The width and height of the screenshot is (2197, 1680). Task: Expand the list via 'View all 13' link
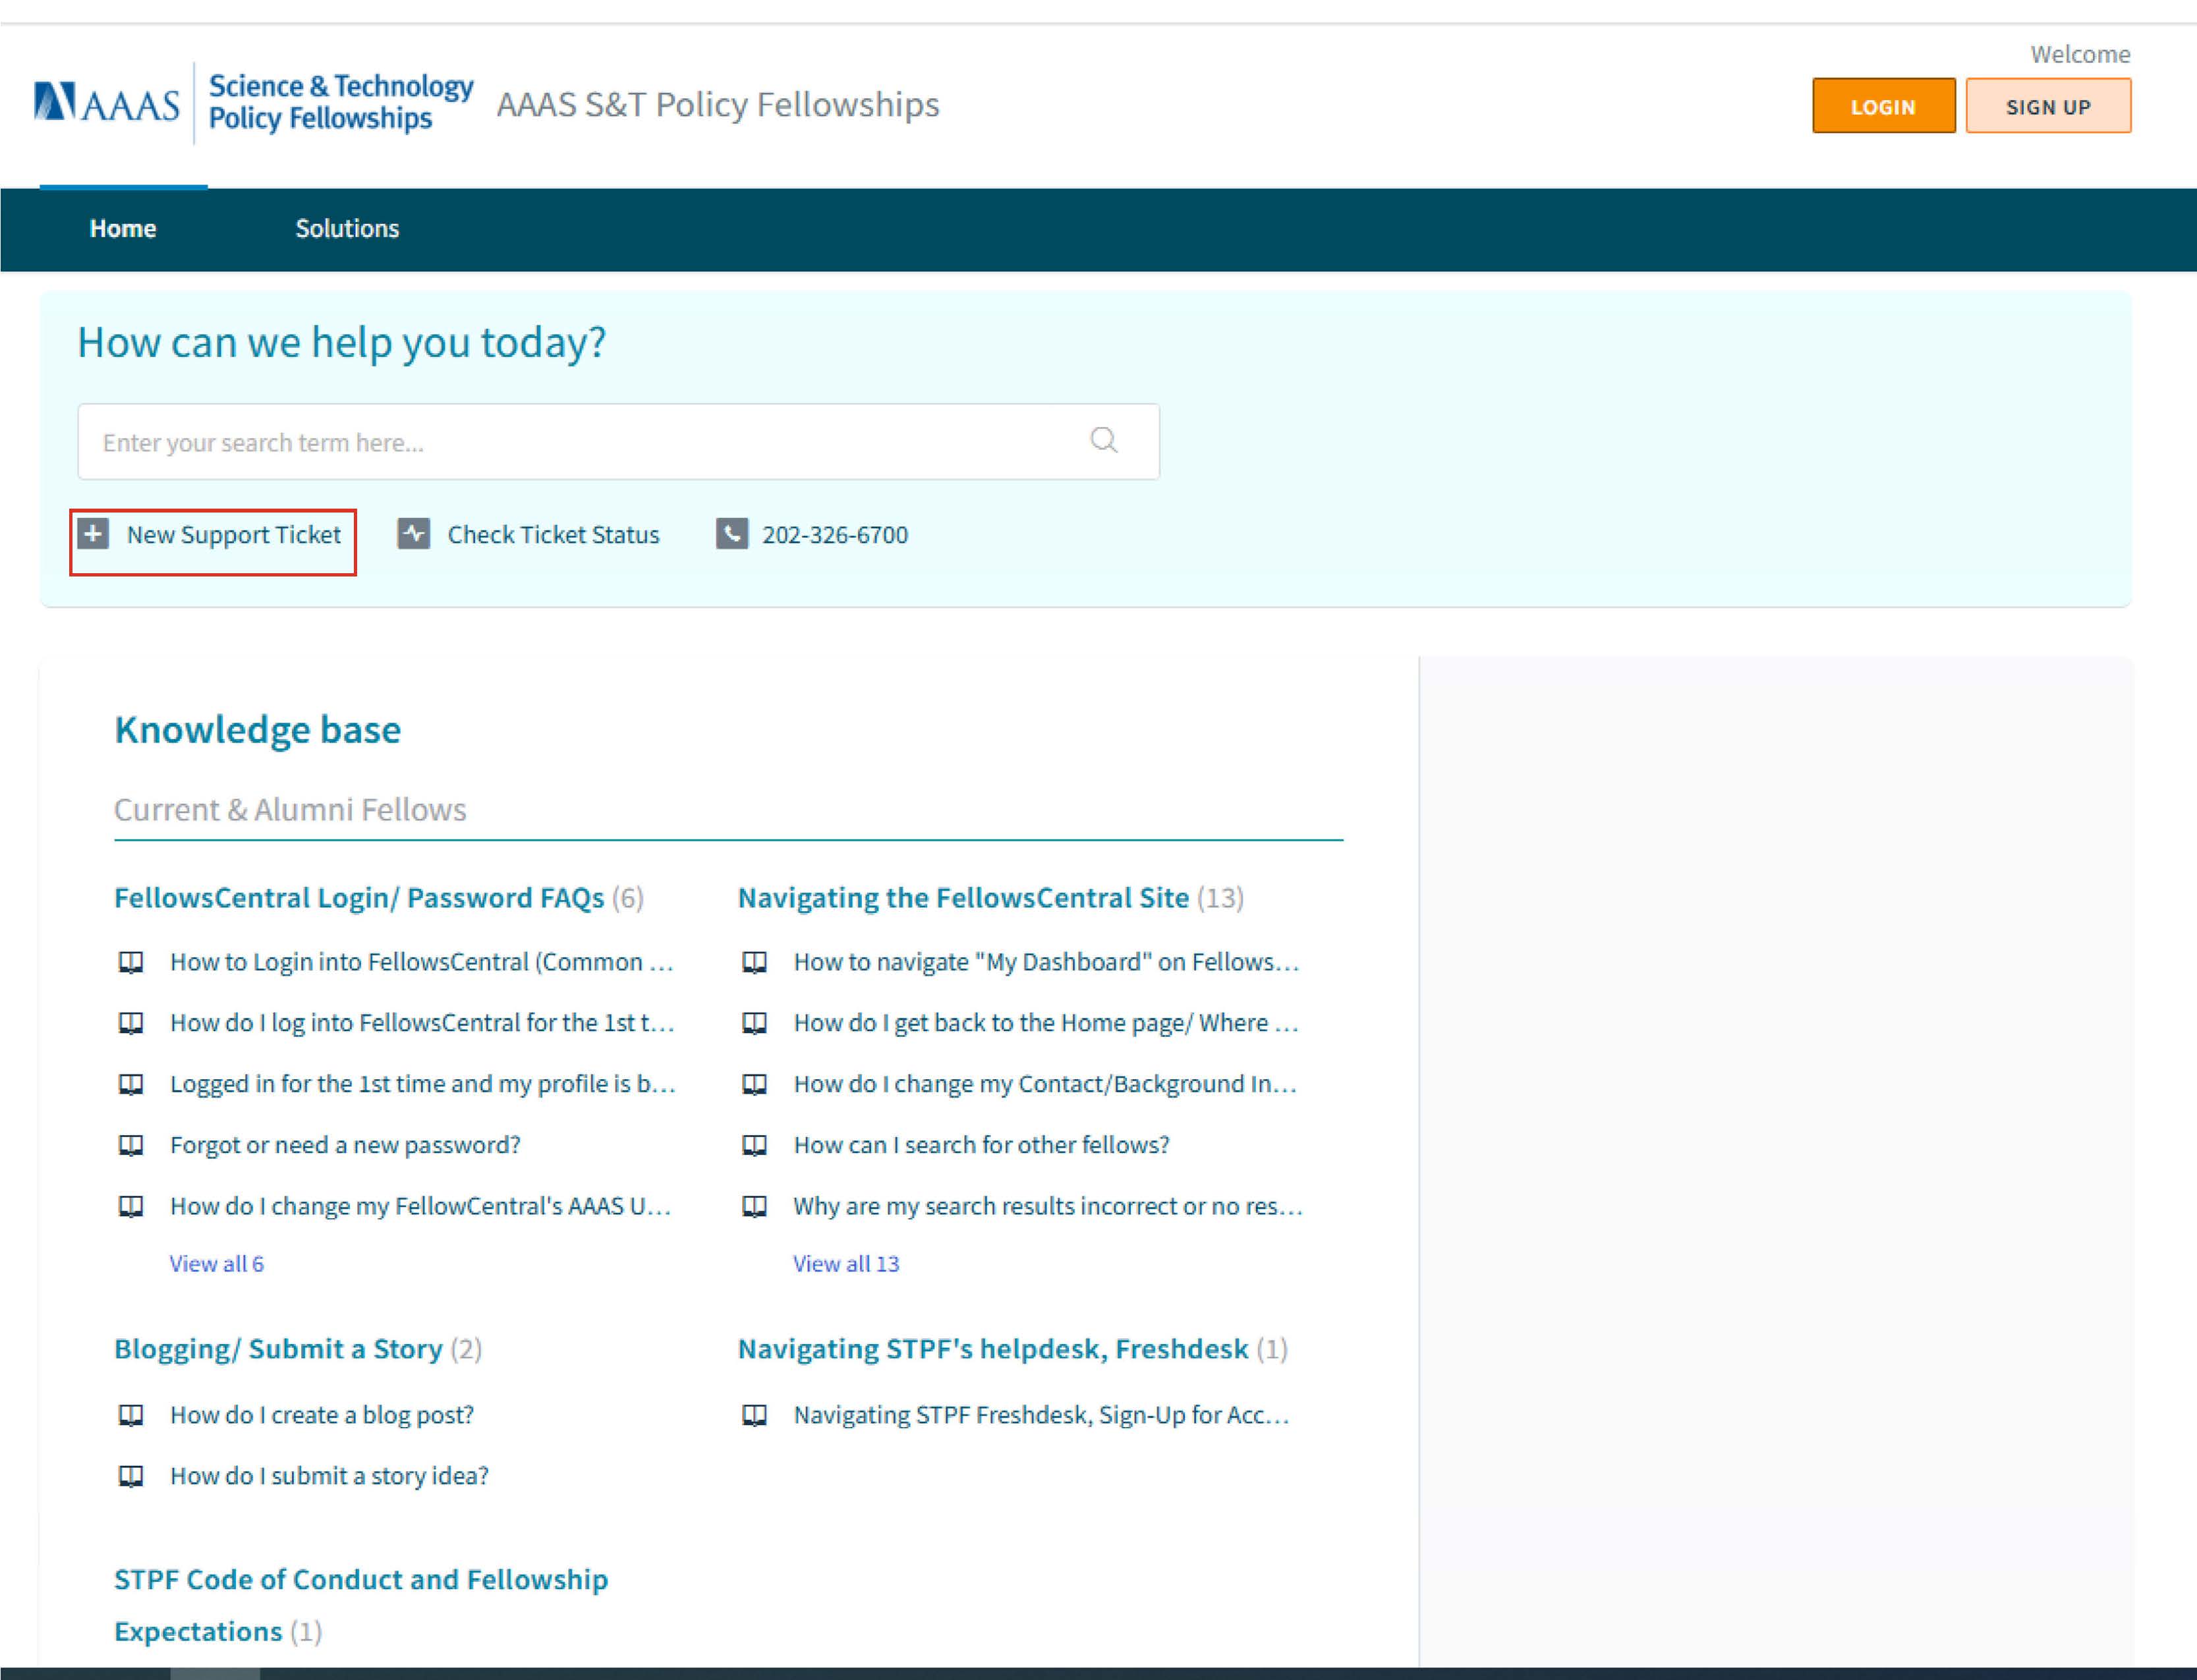click(x=846, y=1264)
